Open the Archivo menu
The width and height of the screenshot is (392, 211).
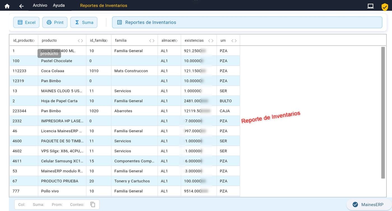tap(40, 5)
